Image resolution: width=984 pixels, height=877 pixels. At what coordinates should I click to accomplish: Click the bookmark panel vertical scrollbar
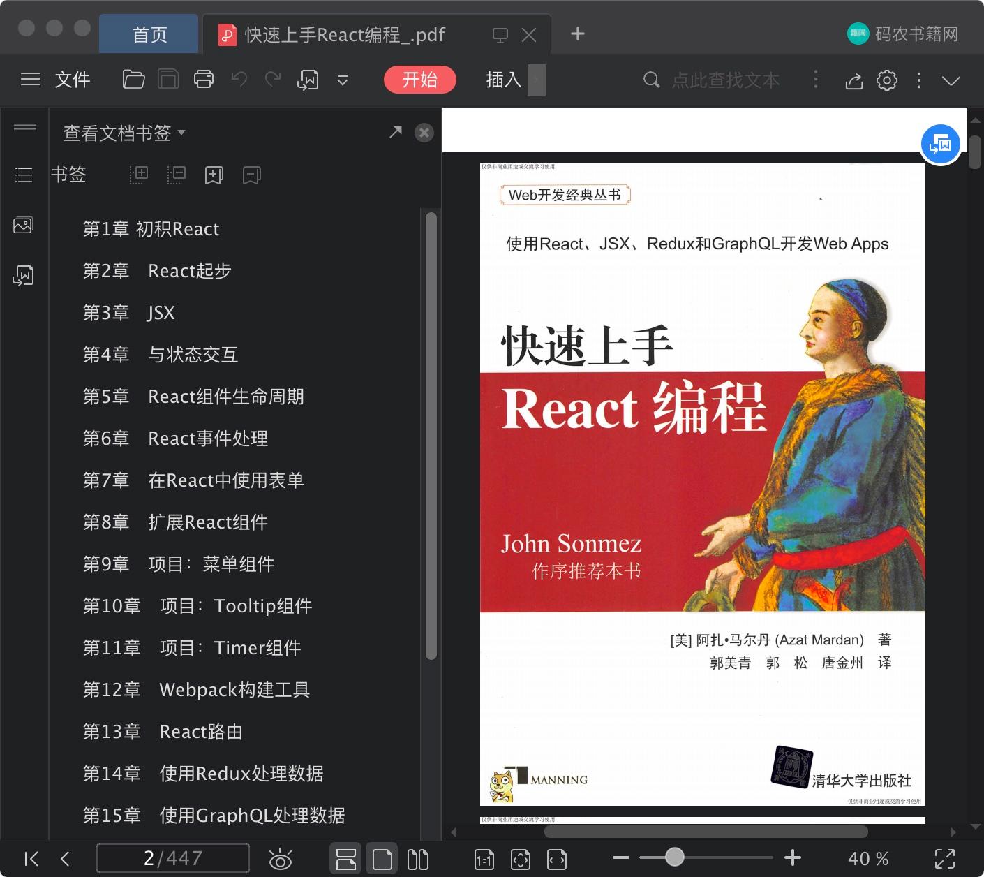coord(431,436)
